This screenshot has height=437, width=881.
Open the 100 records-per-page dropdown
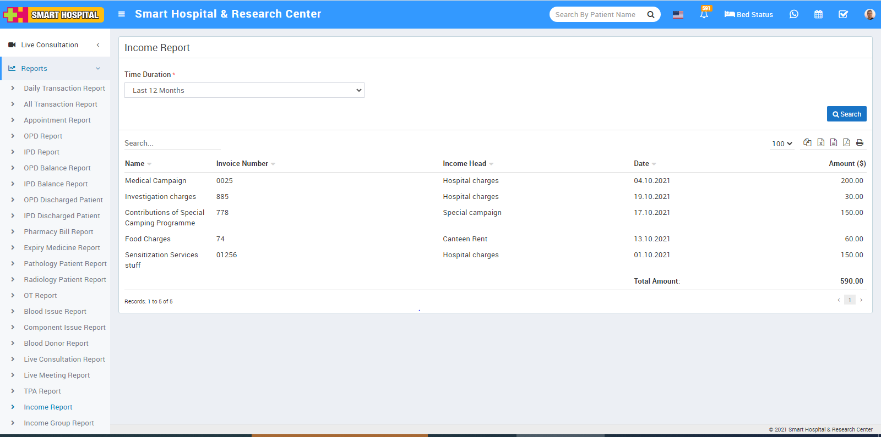pyautogui.click(x=782, y=143)
